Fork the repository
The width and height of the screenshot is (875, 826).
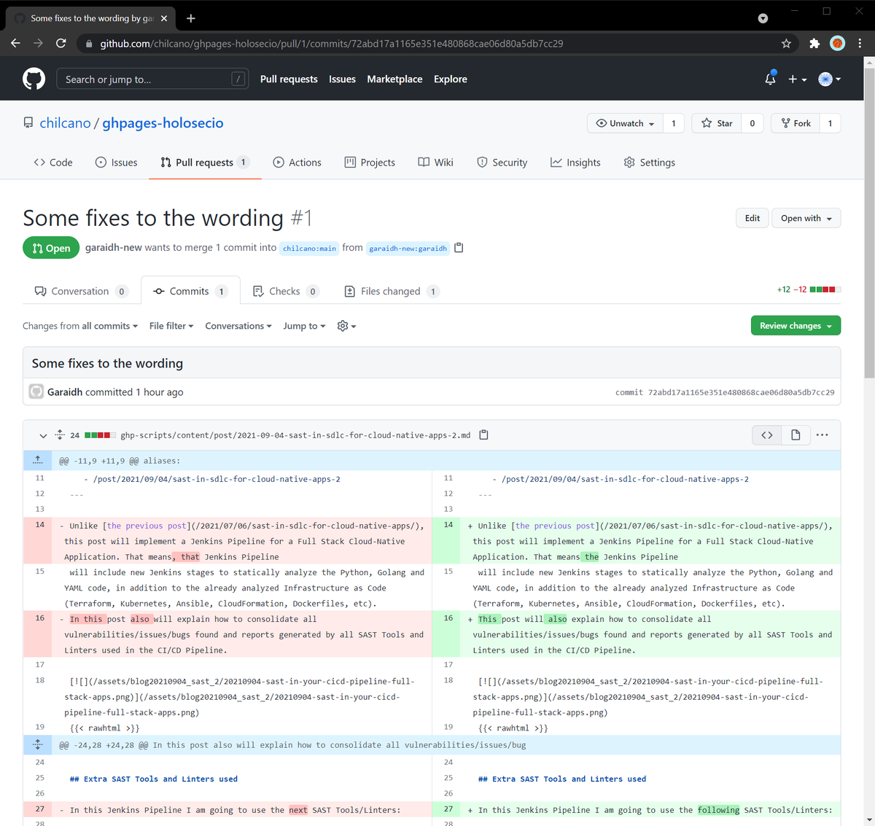(x=796, y=123)
